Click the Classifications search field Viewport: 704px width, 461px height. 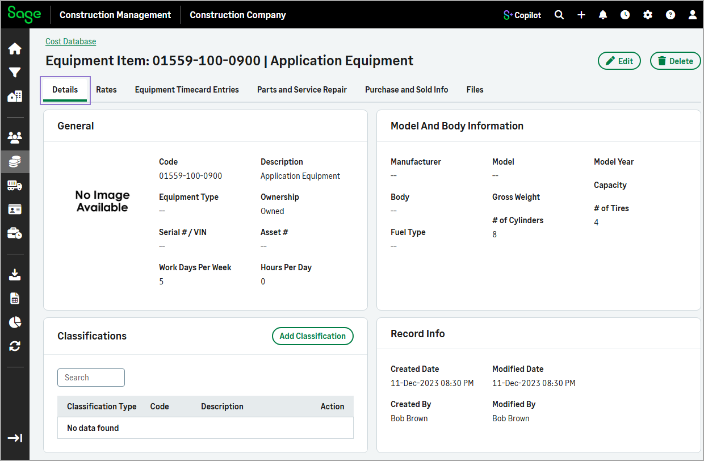point(91,378)
